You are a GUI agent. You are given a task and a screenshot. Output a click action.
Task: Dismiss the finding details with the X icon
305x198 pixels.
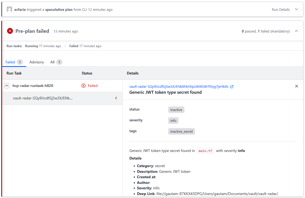pyautogui.click(x=297, y=86)
